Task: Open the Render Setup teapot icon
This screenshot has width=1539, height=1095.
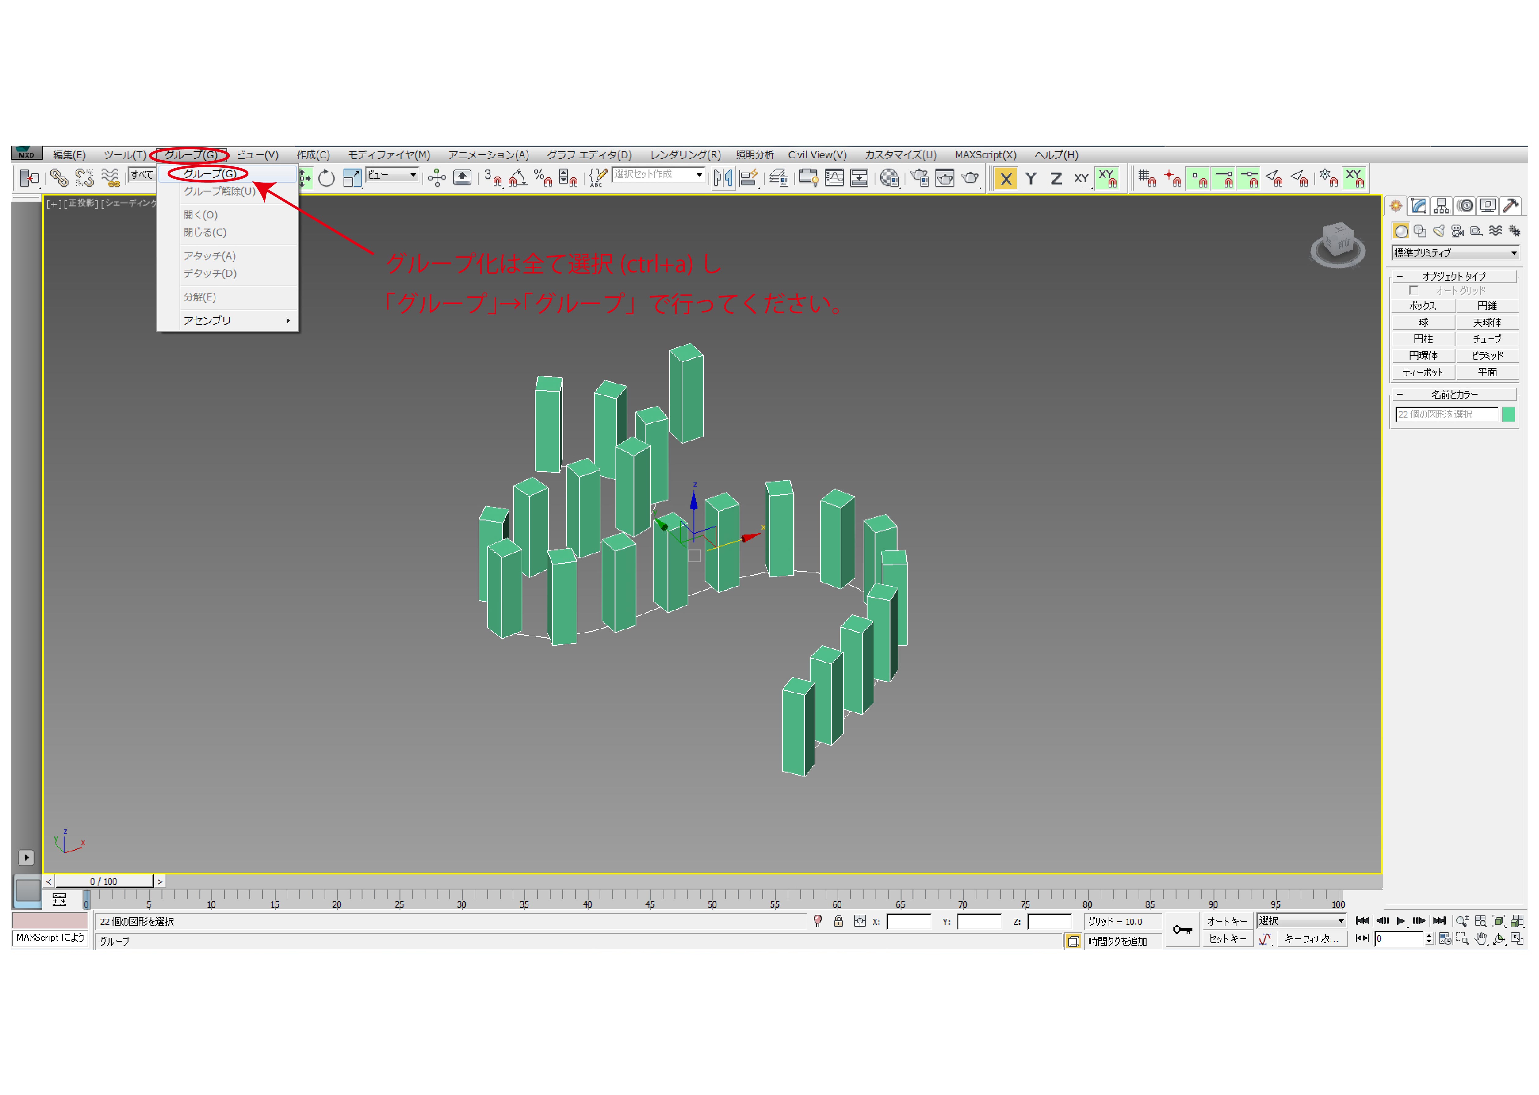Action: point(919,178)
